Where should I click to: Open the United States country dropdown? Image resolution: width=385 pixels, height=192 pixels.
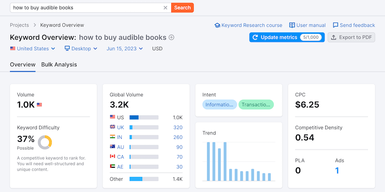32,49
